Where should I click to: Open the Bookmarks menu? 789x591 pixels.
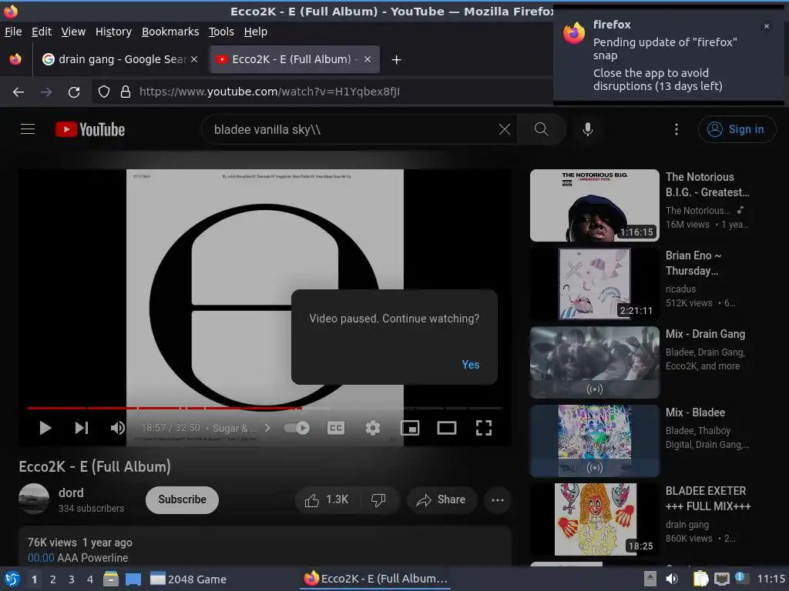(x=170, y=32)
